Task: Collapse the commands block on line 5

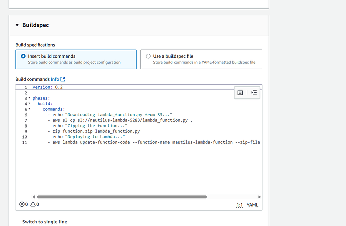Action: click(x=29, y=109)
